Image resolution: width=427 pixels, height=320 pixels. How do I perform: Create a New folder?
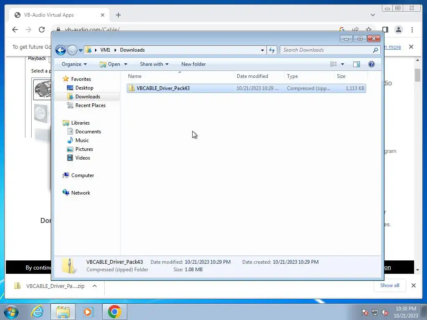193,64
